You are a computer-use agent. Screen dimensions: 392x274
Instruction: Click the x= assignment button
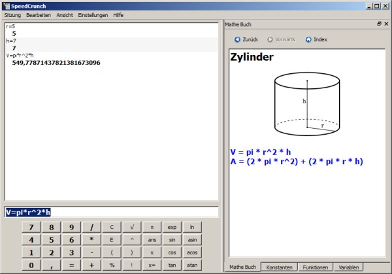152,265
